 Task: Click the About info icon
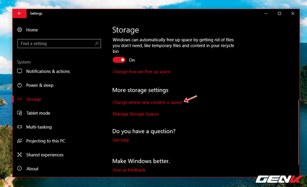point(20,168)
